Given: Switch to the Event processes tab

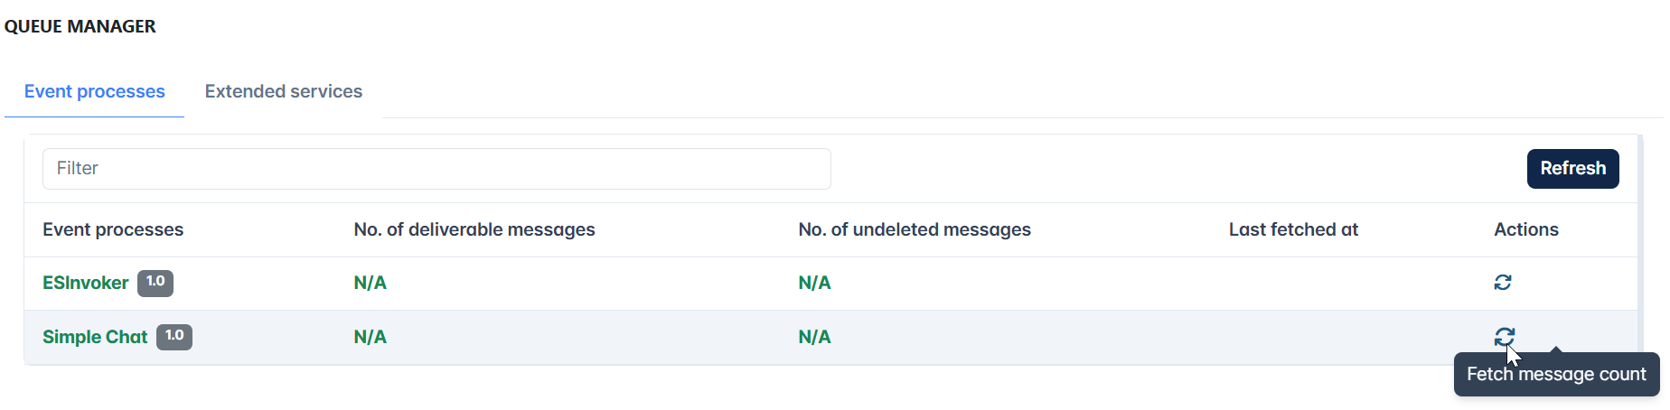Looking at the screenshot, I should tap(95, 91).
